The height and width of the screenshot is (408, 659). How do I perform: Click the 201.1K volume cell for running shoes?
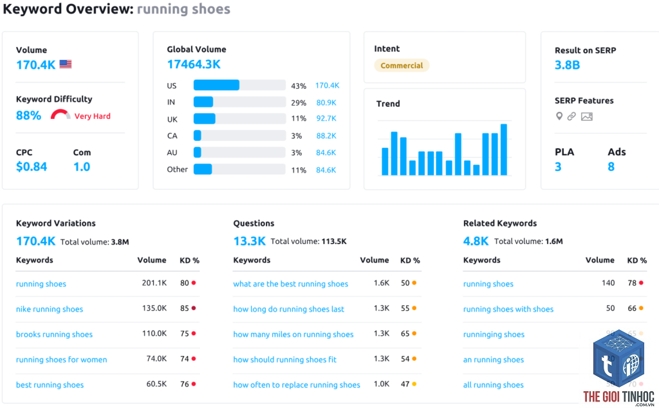coord(154,283)
